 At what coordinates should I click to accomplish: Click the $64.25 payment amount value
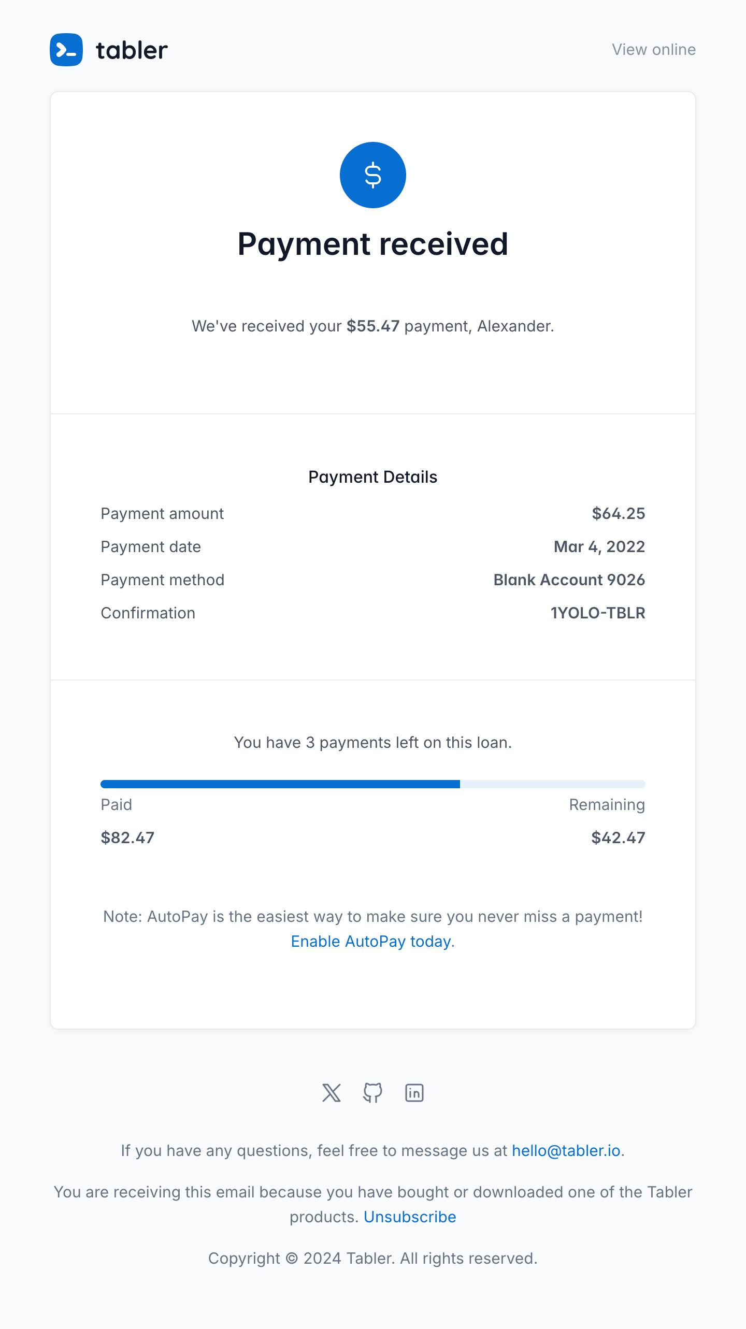[x=619, y=513]
